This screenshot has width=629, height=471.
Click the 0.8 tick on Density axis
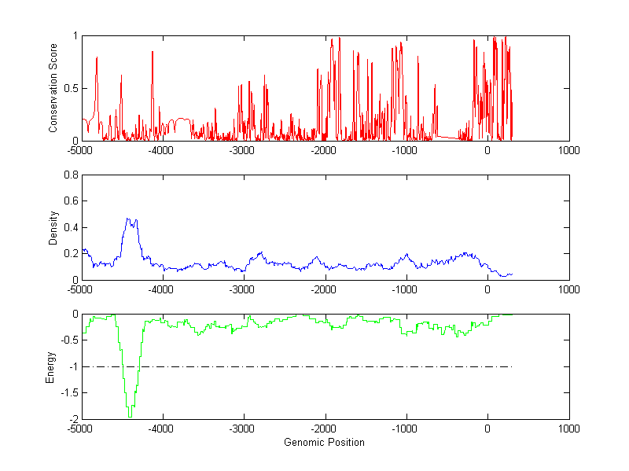70,175
